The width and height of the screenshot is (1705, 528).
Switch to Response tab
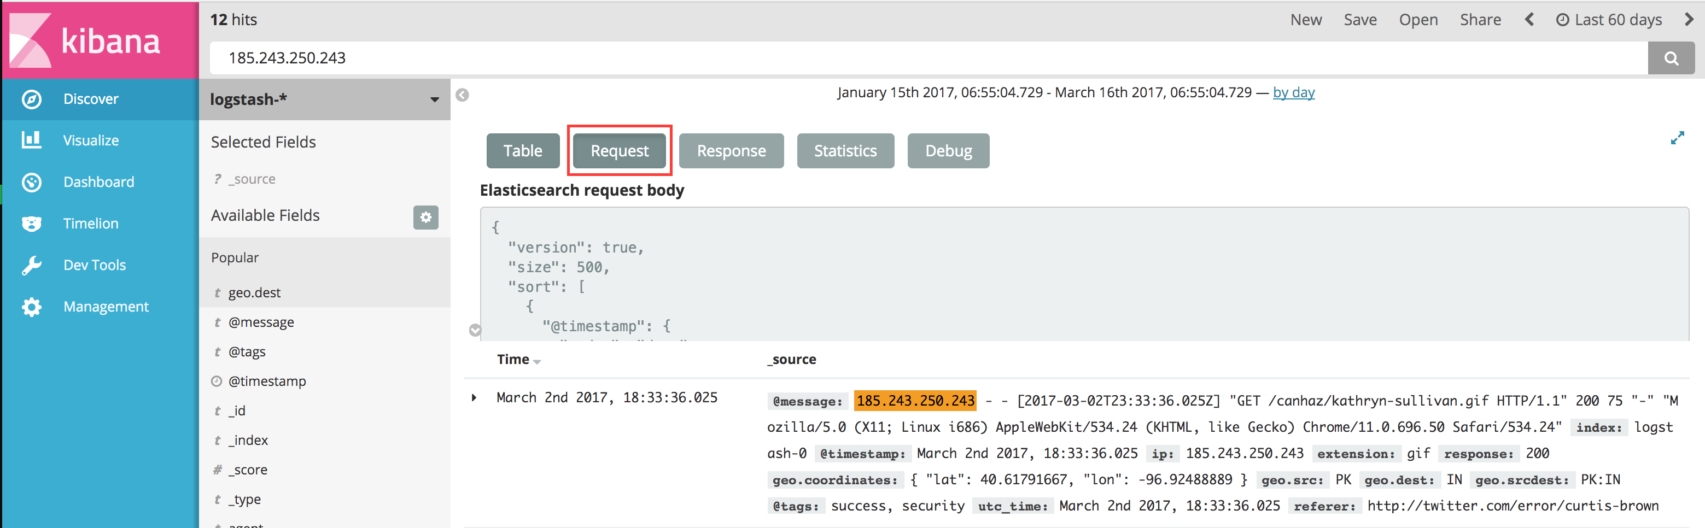pyautogui.click(x=731, y=151)
